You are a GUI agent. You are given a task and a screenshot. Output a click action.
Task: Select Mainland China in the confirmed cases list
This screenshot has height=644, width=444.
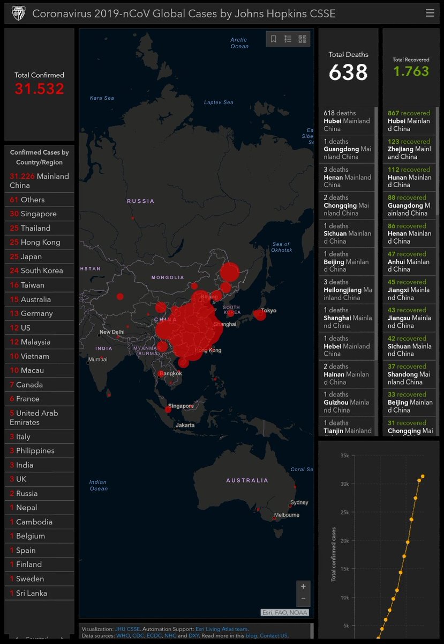tap(39, 179)
